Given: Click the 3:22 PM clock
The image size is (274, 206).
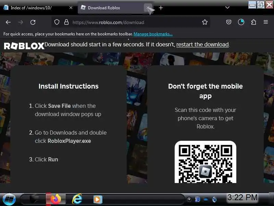Looking at the screenshot, I should 242,197.
